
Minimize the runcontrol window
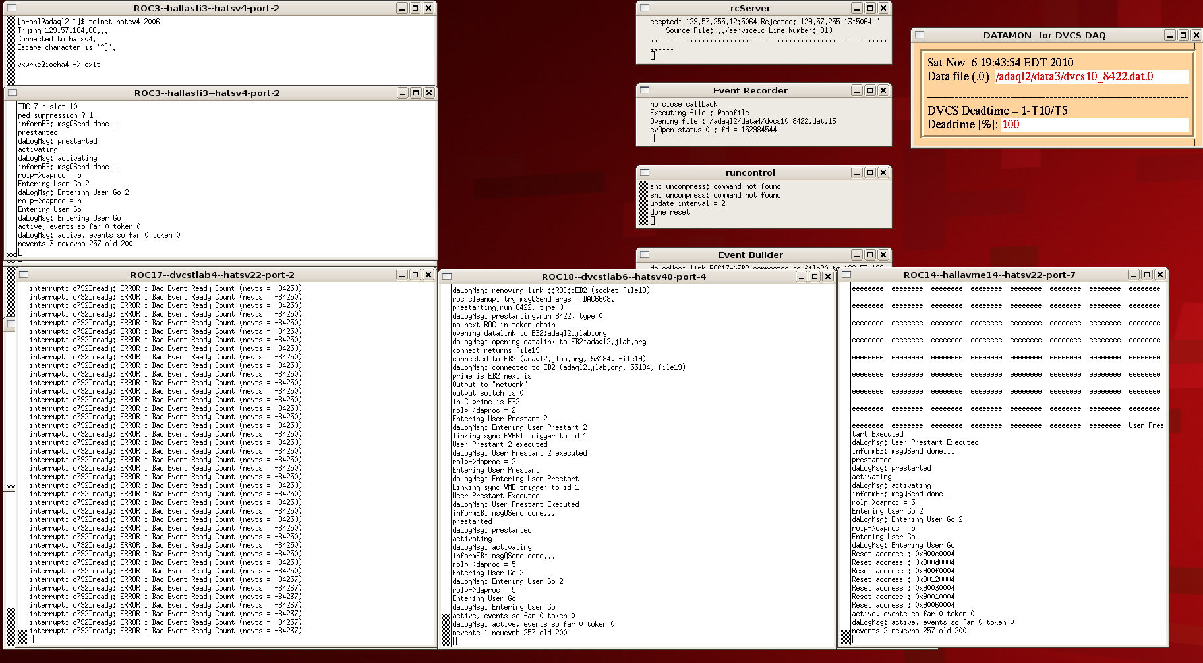(x=857, y=172)
